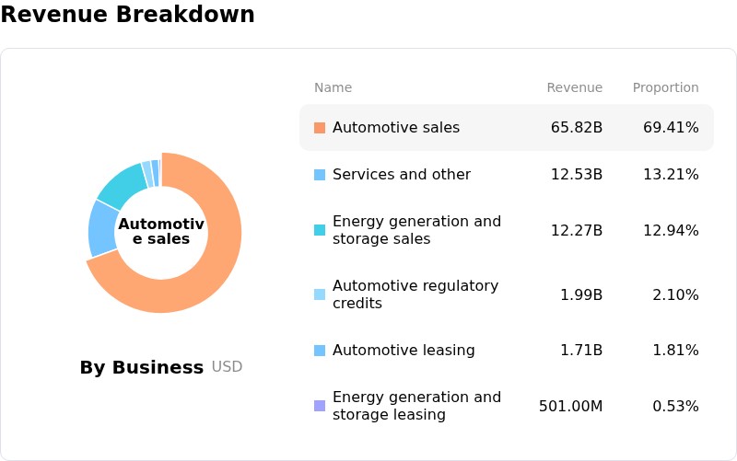Click the blue Services and other swatch
Viewport: 737px width, 461px height.
point(320,175)
